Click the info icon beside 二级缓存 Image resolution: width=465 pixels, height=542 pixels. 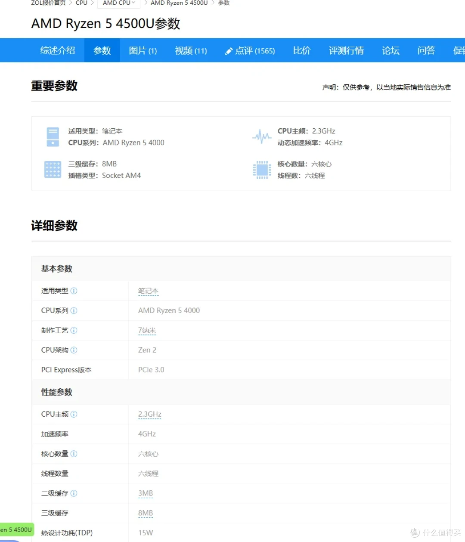pos(74,493)
